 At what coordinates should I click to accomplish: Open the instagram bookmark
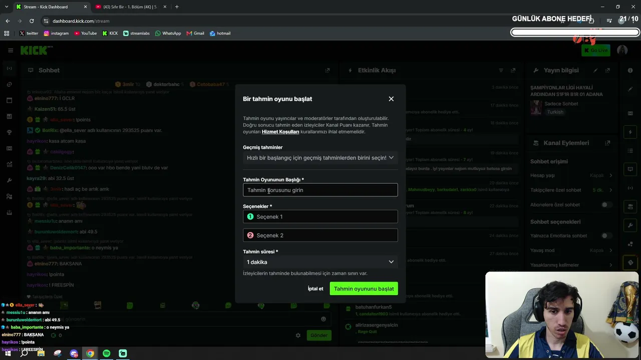pyautogui.click(x=56, y=33)
